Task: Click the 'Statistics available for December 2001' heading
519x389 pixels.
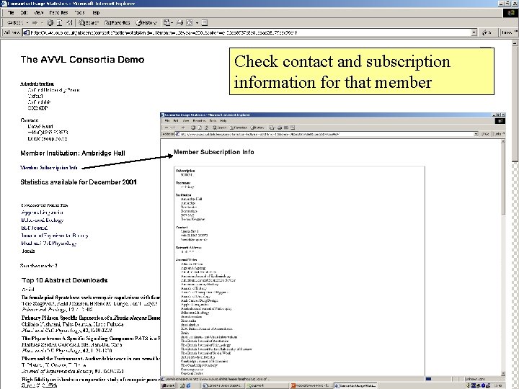Action: pyautogui.click(x=79, y=182)
